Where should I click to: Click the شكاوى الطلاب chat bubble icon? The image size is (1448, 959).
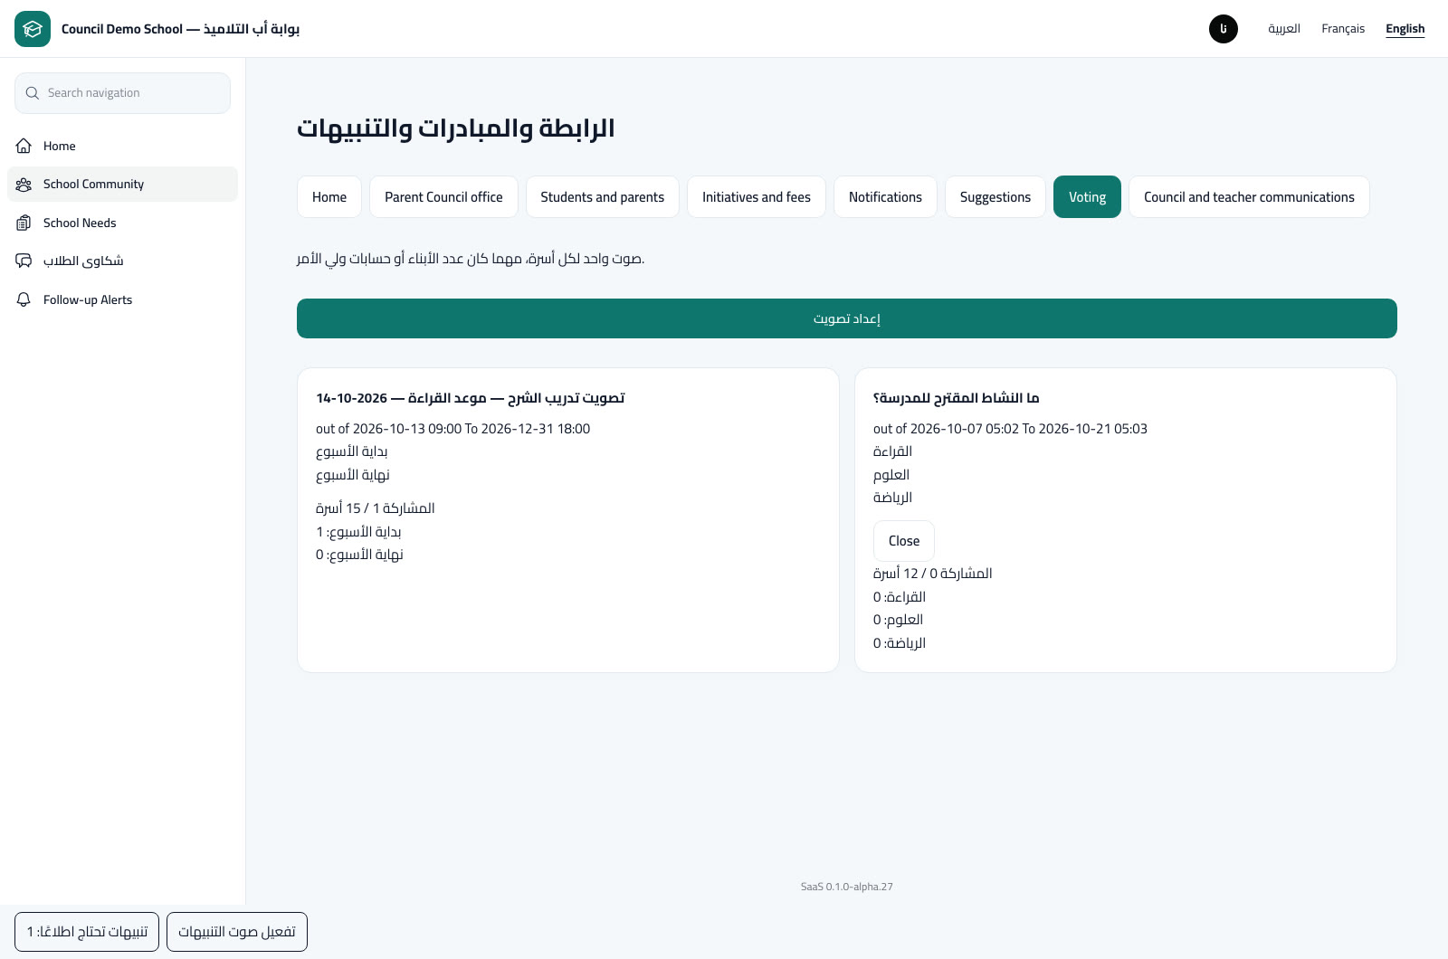(24, 261)
